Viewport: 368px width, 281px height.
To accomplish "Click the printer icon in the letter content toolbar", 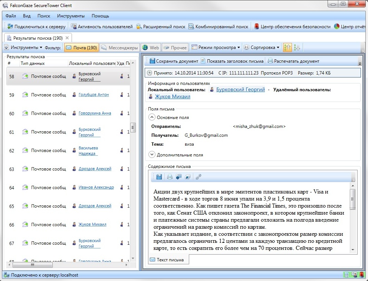I will [x=170, y=177].
